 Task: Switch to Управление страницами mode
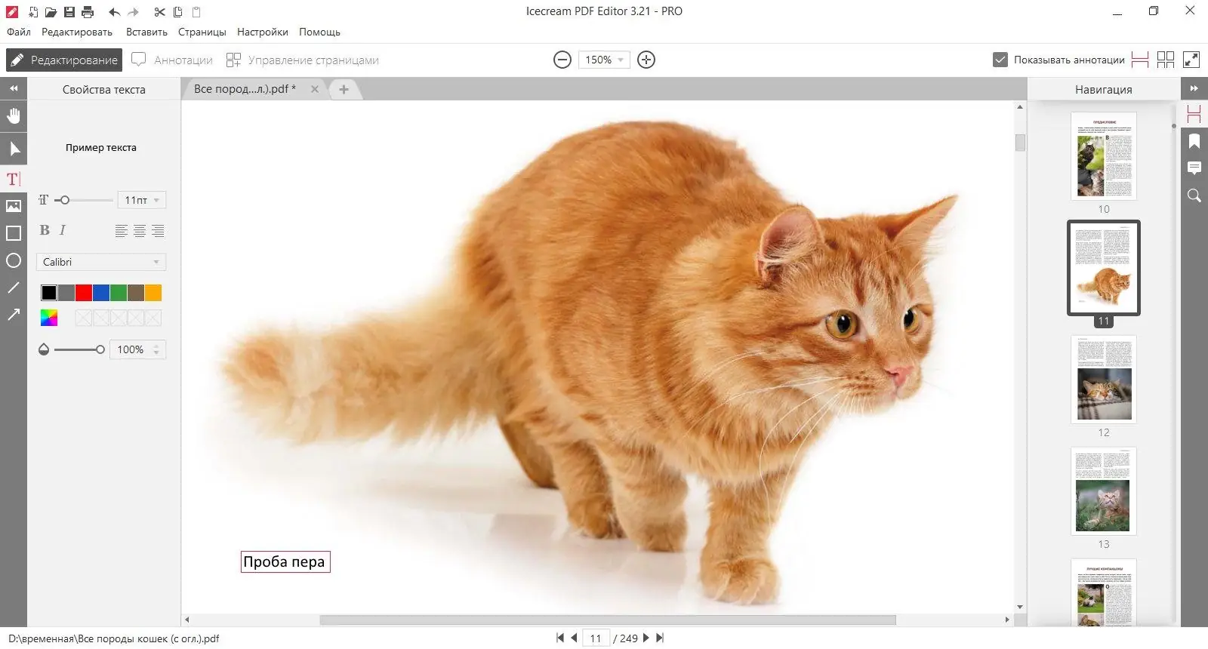coord(303,60)
